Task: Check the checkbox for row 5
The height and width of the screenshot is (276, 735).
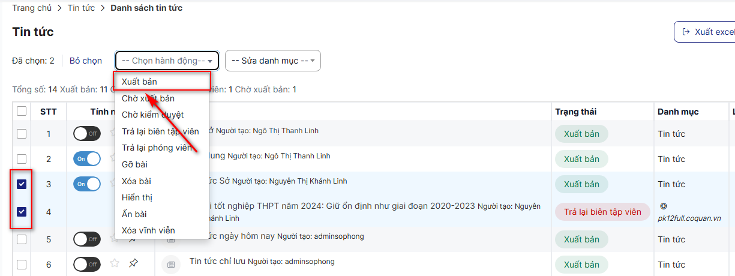Action: (x=22, y=239)
